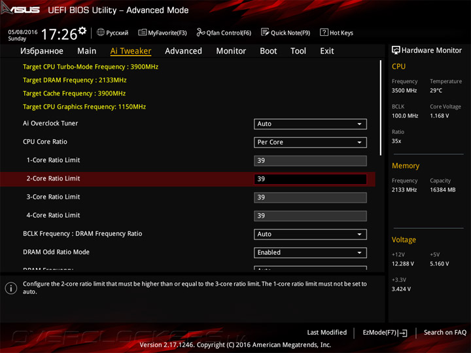Open the Monitor tab
The image size is (471, 353).
pos(231,51)
